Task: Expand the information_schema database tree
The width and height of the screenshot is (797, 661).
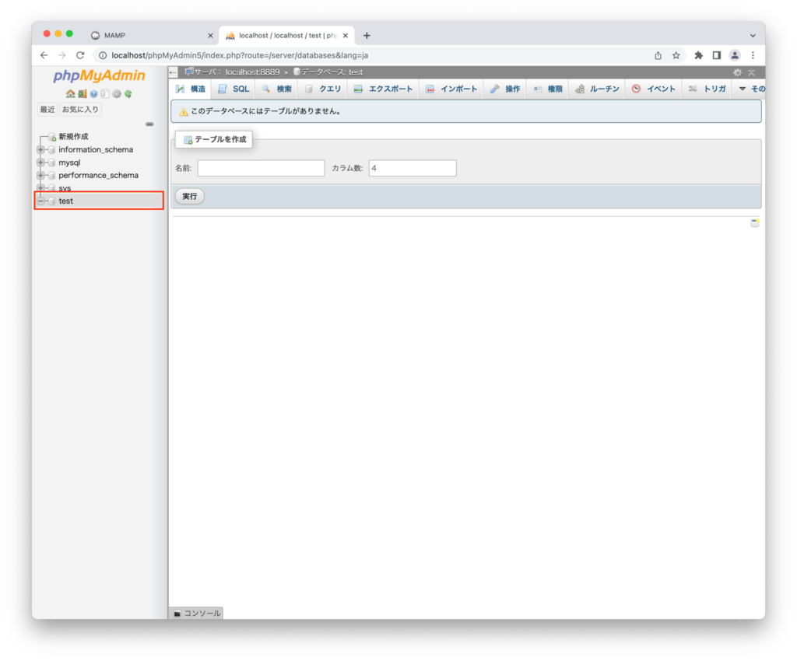Action: (x=40, y=149)
